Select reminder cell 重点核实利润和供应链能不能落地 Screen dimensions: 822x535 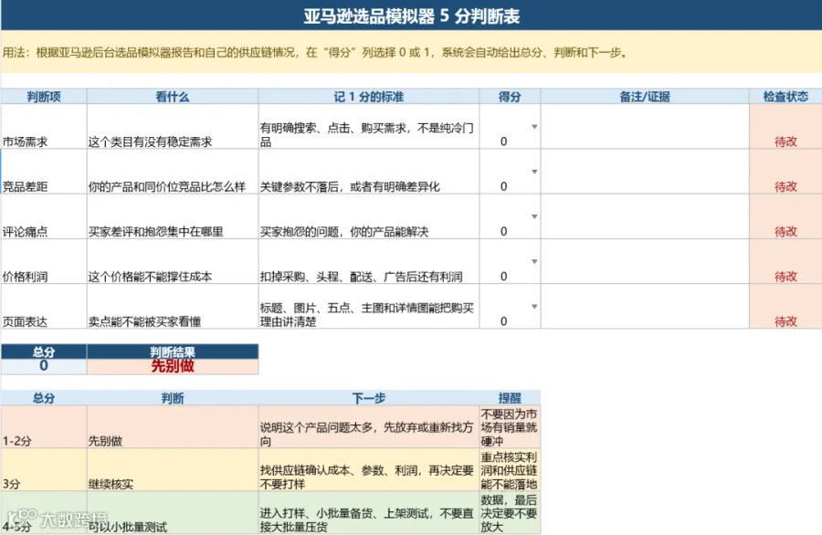(510, 470)
